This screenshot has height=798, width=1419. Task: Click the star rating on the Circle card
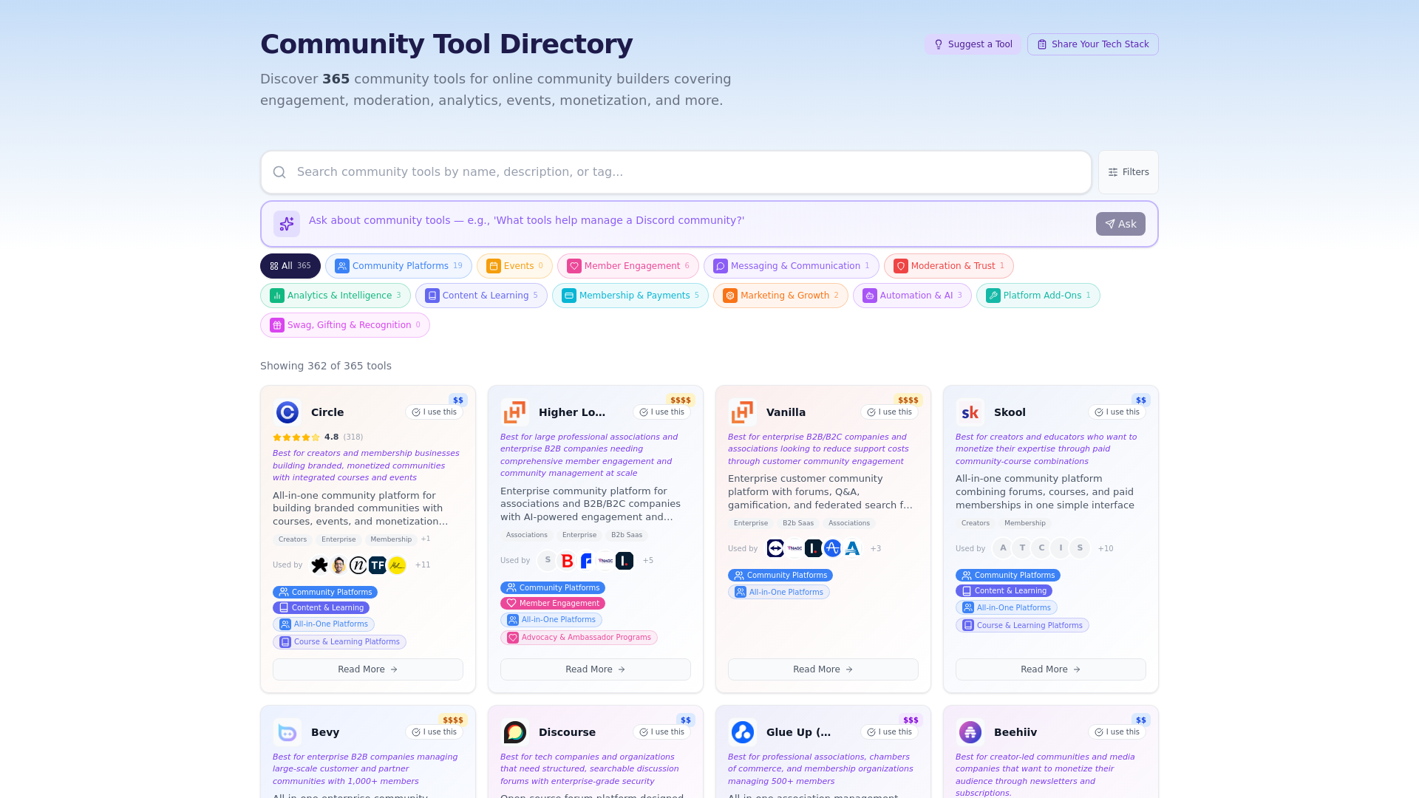pos(296,437)
